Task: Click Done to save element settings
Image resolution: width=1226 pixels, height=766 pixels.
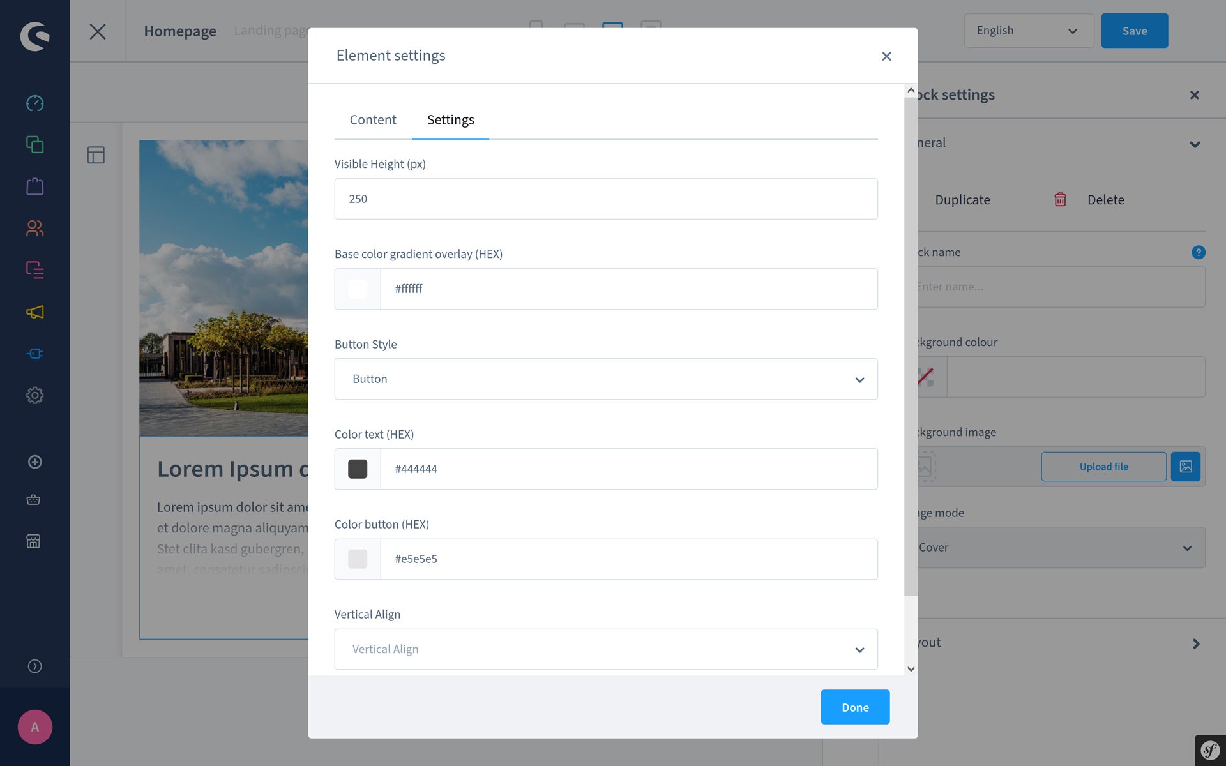Action: point(855,707)
